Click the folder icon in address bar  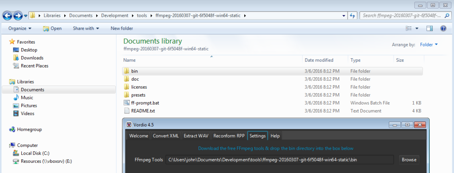coord(33,15)
